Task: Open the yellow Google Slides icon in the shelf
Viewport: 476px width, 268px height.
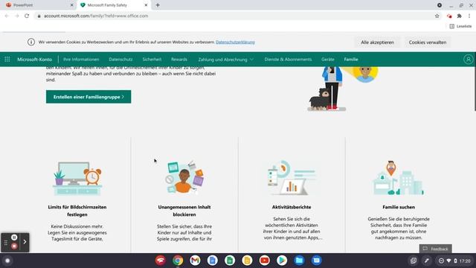Action: click(x=247, y=261)
